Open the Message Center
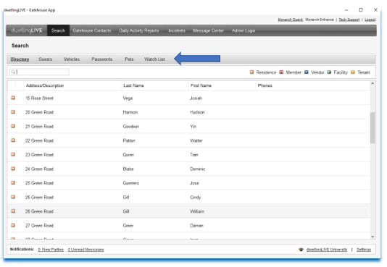 tap(208, 30)
